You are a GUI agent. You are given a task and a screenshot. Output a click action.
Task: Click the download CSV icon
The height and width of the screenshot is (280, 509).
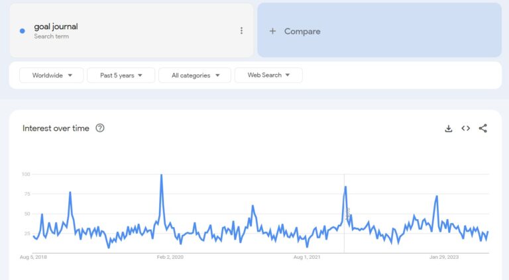point(449,128)
